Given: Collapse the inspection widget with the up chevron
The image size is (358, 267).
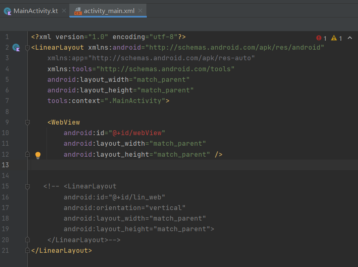Looking at the screenshot, I should pyautogui.click(x=349, y=38).
